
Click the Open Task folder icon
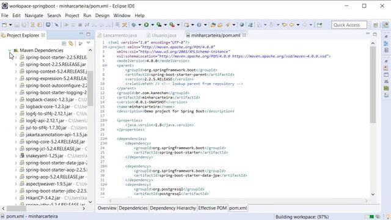click(220, 25)
